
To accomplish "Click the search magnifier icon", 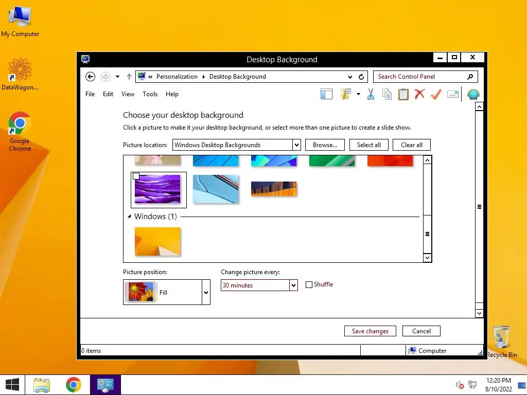I will (470, 77).
